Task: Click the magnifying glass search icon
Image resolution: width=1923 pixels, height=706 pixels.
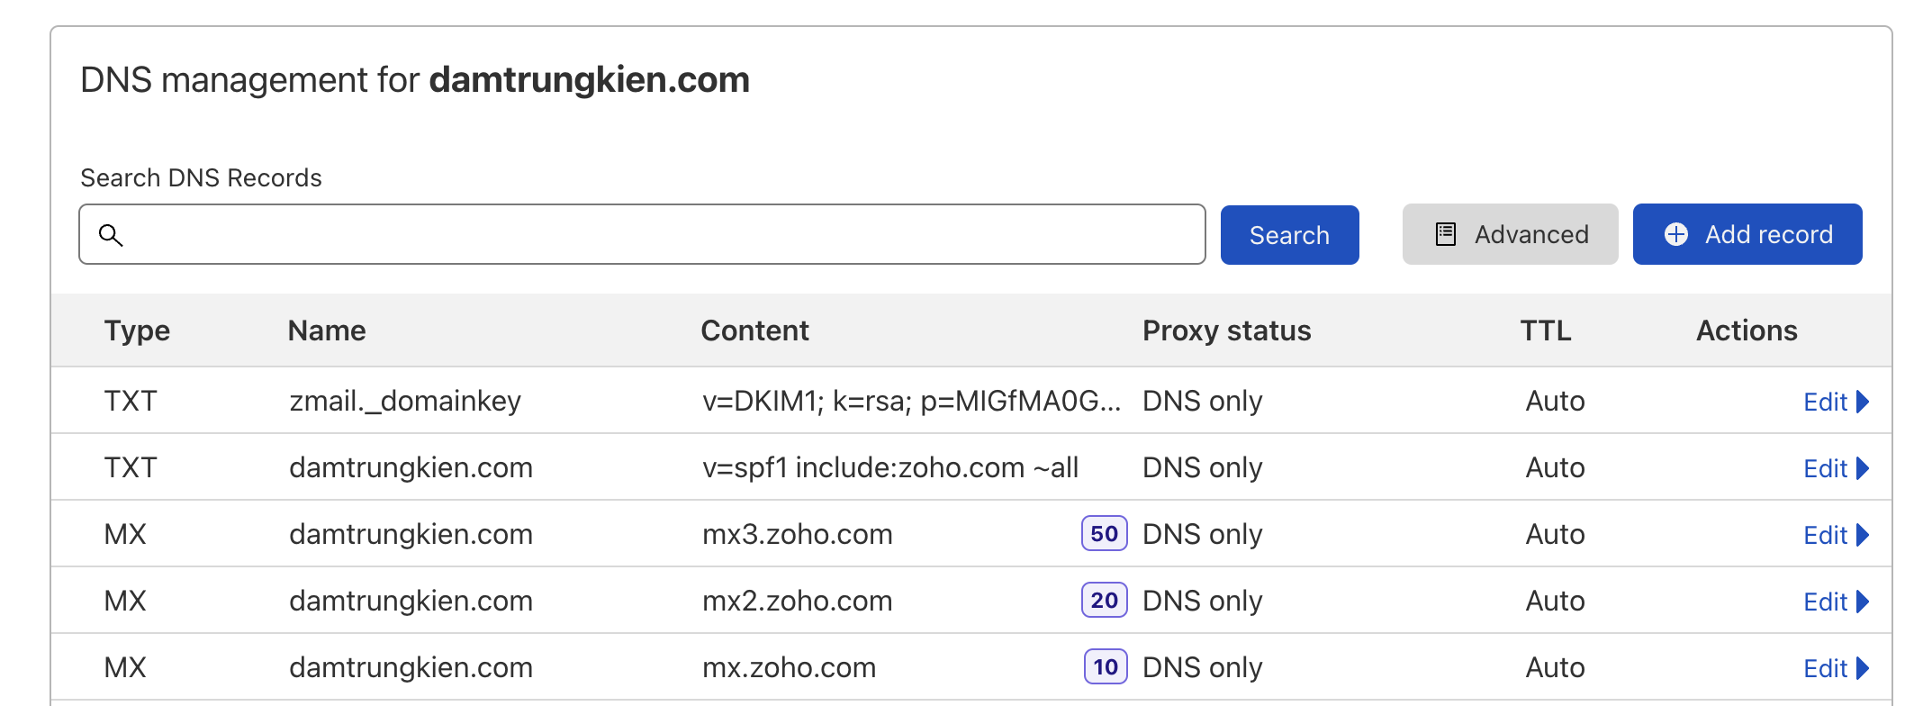Action: coord(111,235)
